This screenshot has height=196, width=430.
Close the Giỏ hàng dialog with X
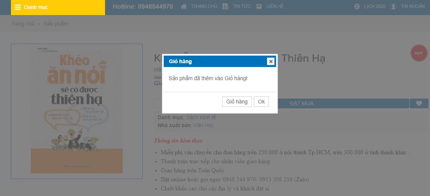pyautogui.click(x=270, y=61)
